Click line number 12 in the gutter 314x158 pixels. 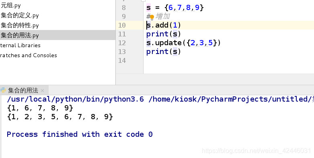point(122,43)
